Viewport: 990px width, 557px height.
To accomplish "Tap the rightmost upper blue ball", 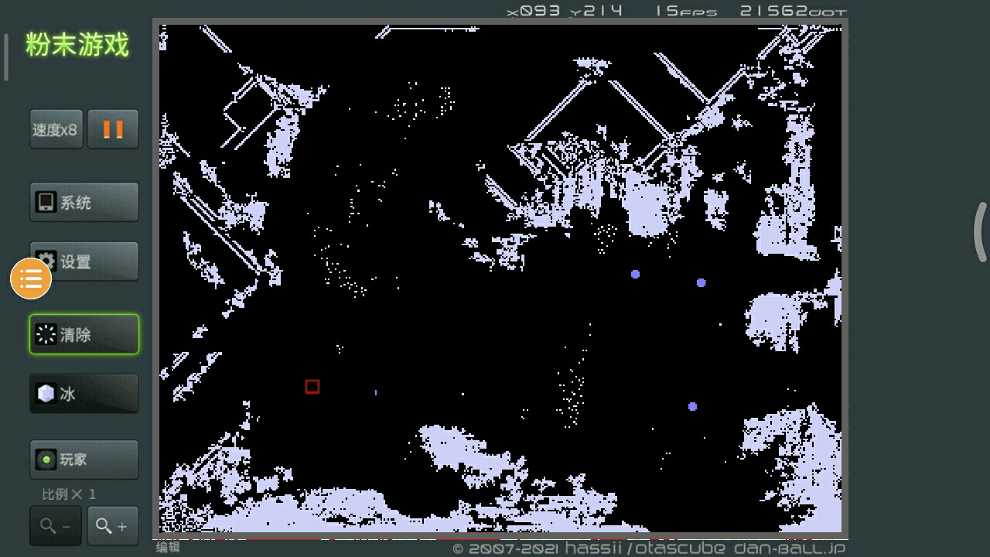I will (701, 282).
